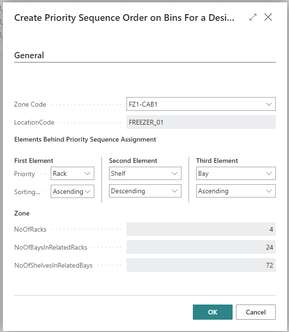This screenshot has height=332, width=289.
Task: Open Second Element dropdown set to Shelf
Action: (x=145, y=174)
